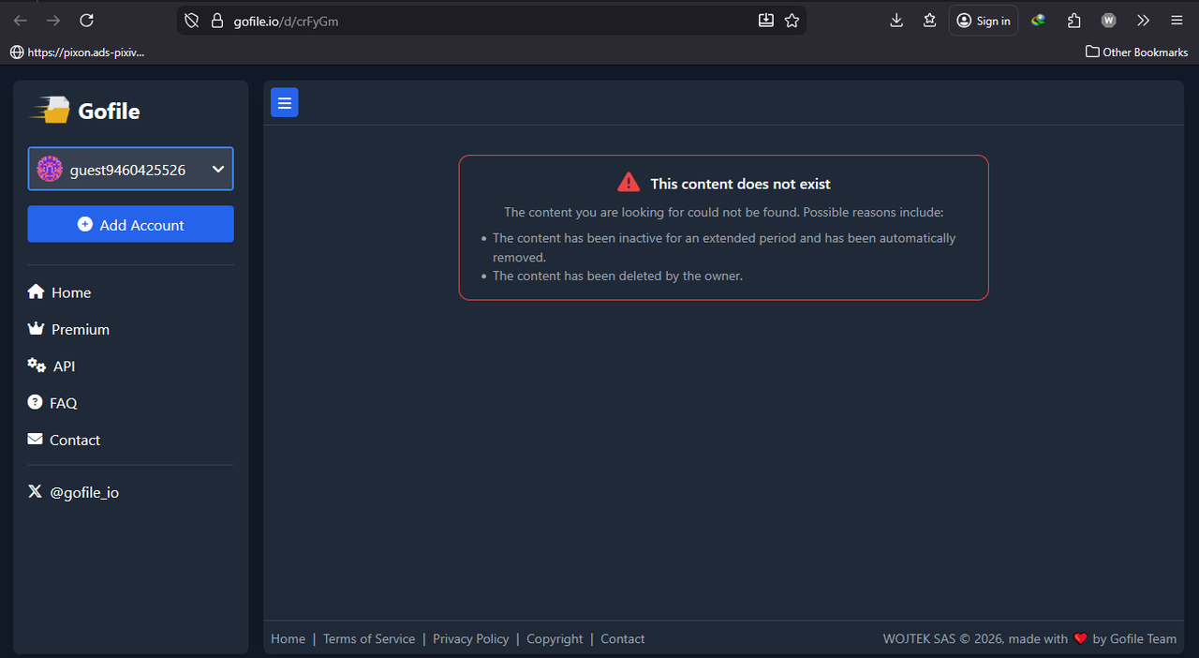The width and height of the screenshot is (1199, 658).
Task: Open the Other Bookmarks folder
Action: click(1136, 52)
